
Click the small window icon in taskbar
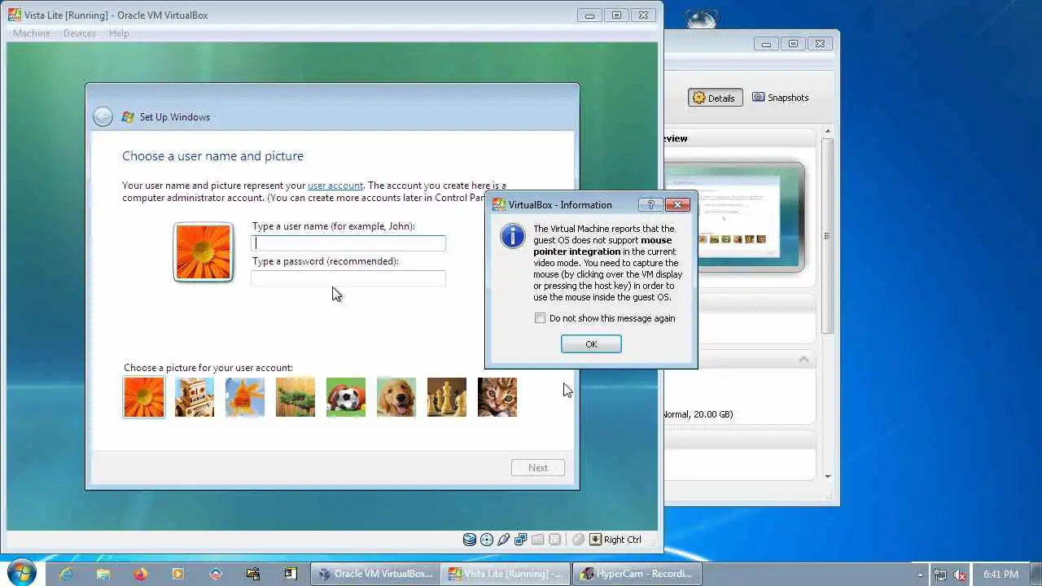[290, 574]
